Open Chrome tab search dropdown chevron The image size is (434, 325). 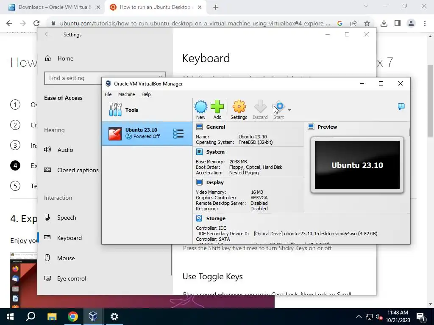(x=366, y=6)
